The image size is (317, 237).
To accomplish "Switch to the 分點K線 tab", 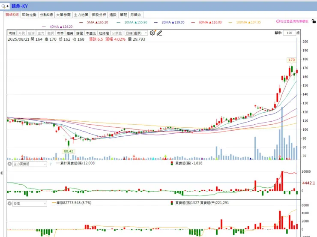I will coord(46,15).
